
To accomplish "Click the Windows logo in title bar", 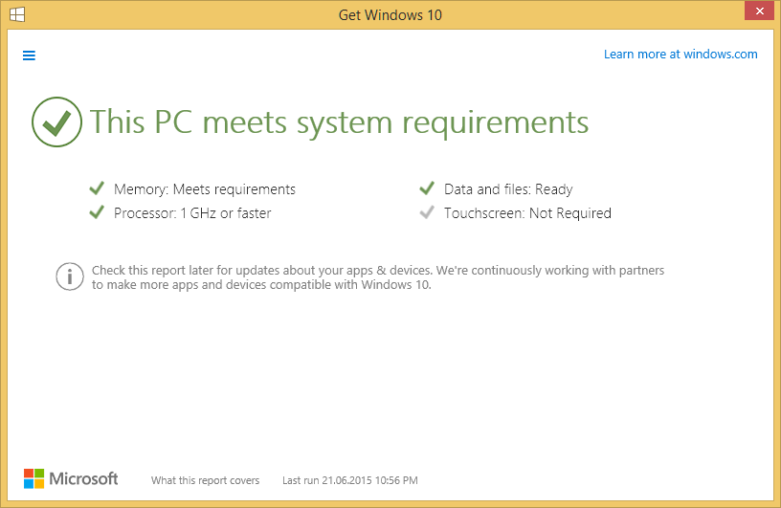I will pyautogui.click(x=17, y=14).
